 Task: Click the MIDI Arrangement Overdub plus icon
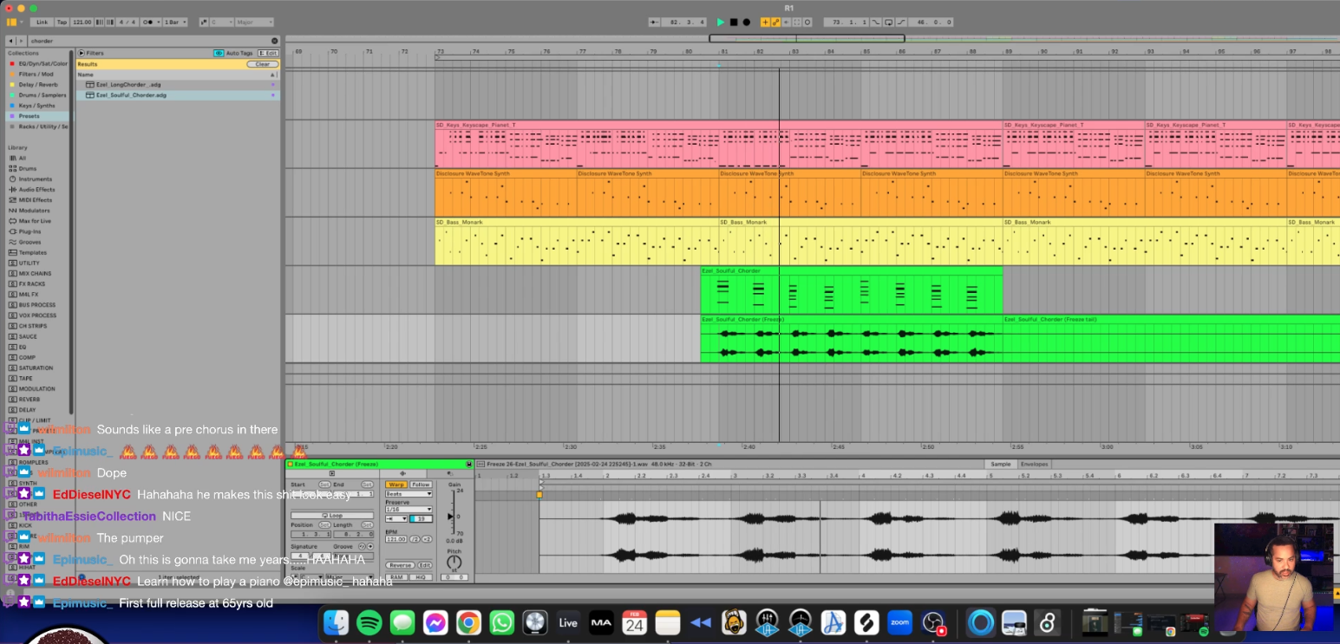click(765, 22)
